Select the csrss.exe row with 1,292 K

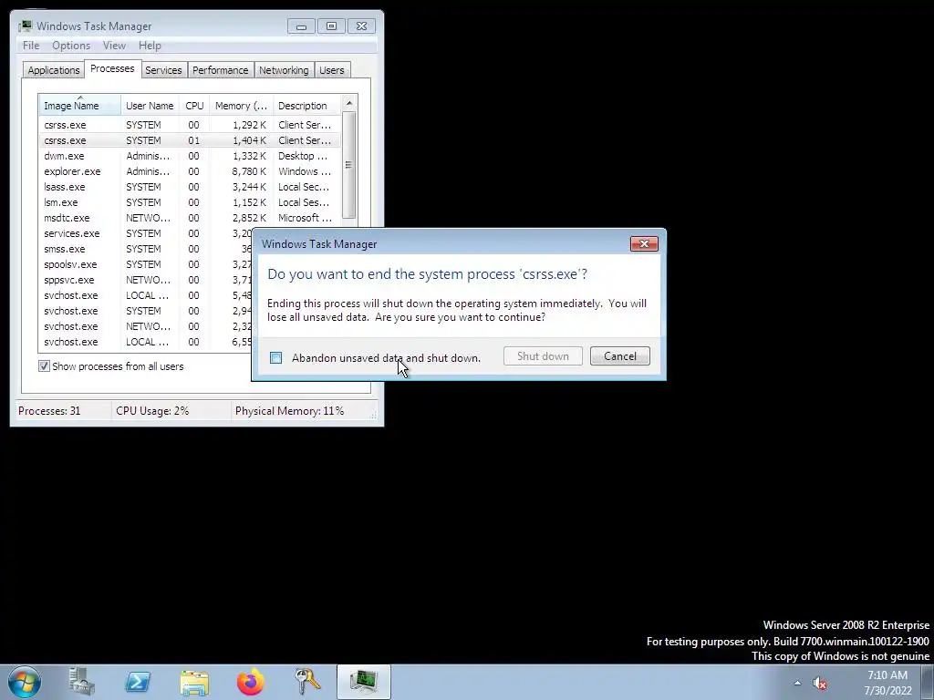pyautogui.click(x=190, y=125)
